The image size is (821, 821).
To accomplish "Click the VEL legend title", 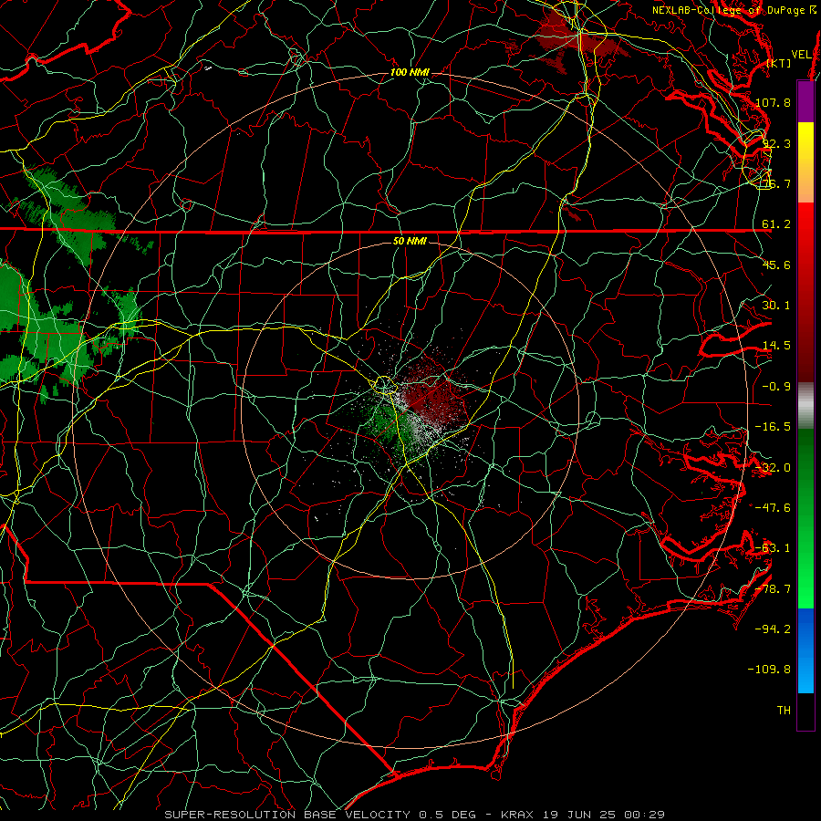I will [x=801, y=55].
